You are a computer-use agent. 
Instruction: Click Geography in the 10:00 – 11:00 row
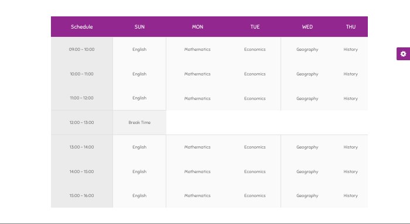(x=307, y=74)
